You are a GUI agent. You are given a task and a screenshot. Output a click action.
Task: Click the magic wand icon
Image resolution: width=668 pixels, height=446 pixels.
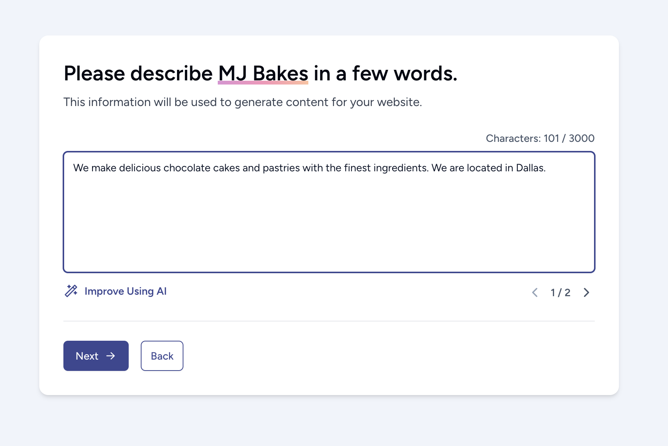tap(71, 291)
